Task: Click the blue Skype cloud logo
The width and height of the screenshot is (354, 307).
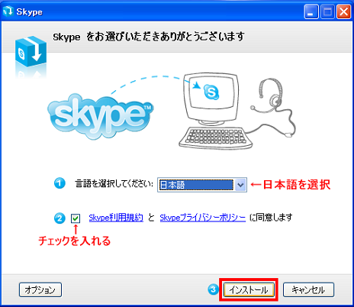Action: [x=101, y=117]
